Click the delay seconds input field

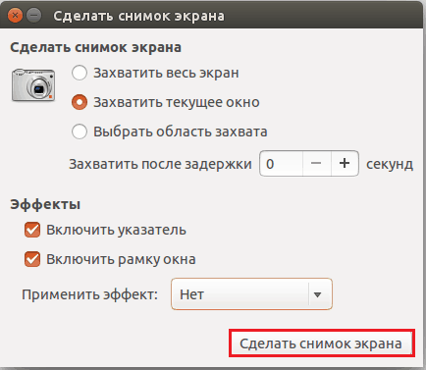tap(282, 163)
